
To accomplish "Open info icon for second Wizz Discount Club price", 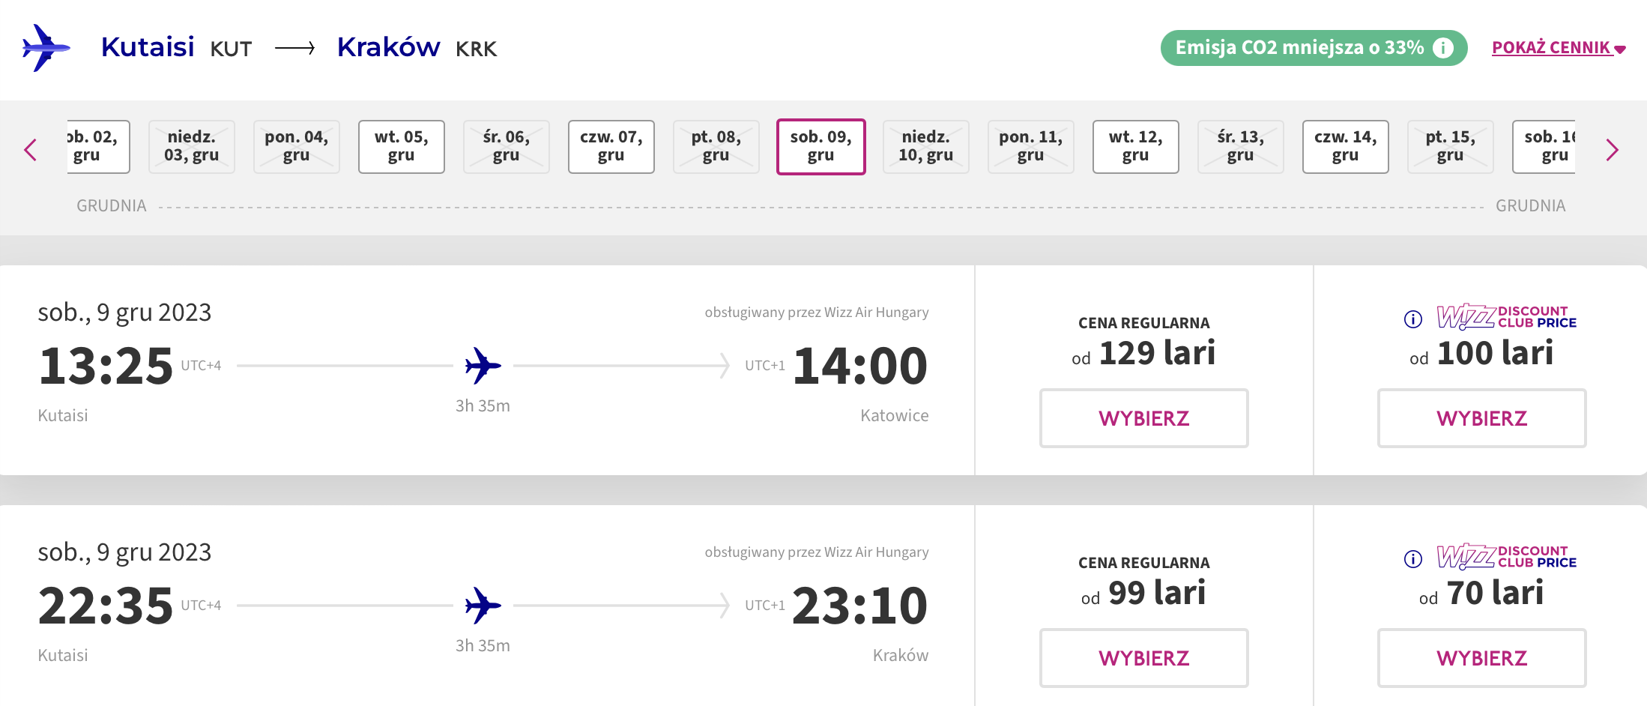I will [x=1413, y=559].
